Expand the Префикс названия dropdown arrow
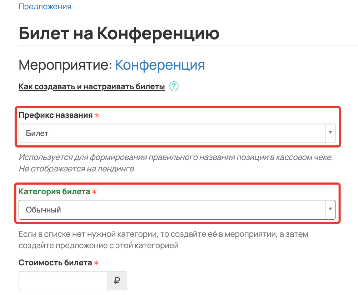358x295 pixels. coord(330,133)
